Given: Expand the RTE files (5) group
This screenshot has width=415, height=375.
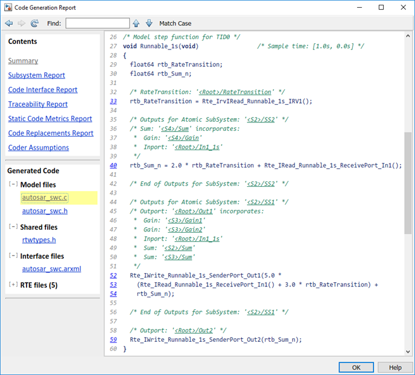Looking at the screenshot, I should click(13, 285).
